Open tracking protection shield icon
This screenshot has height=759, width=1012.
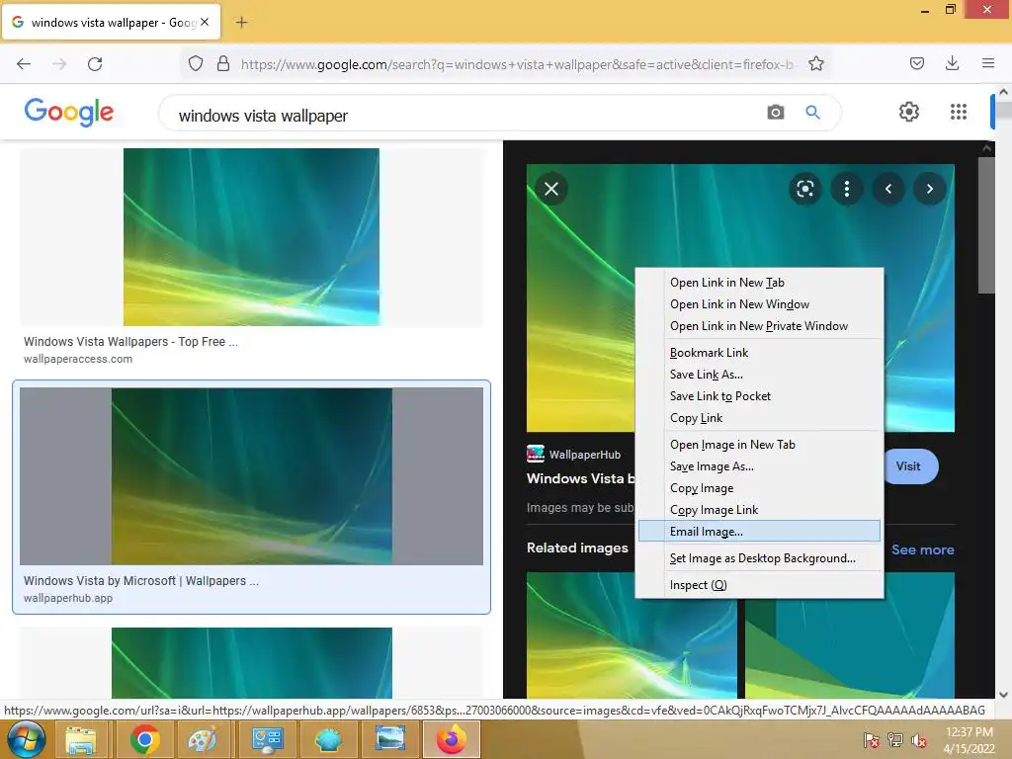click(x=196, y=63)
